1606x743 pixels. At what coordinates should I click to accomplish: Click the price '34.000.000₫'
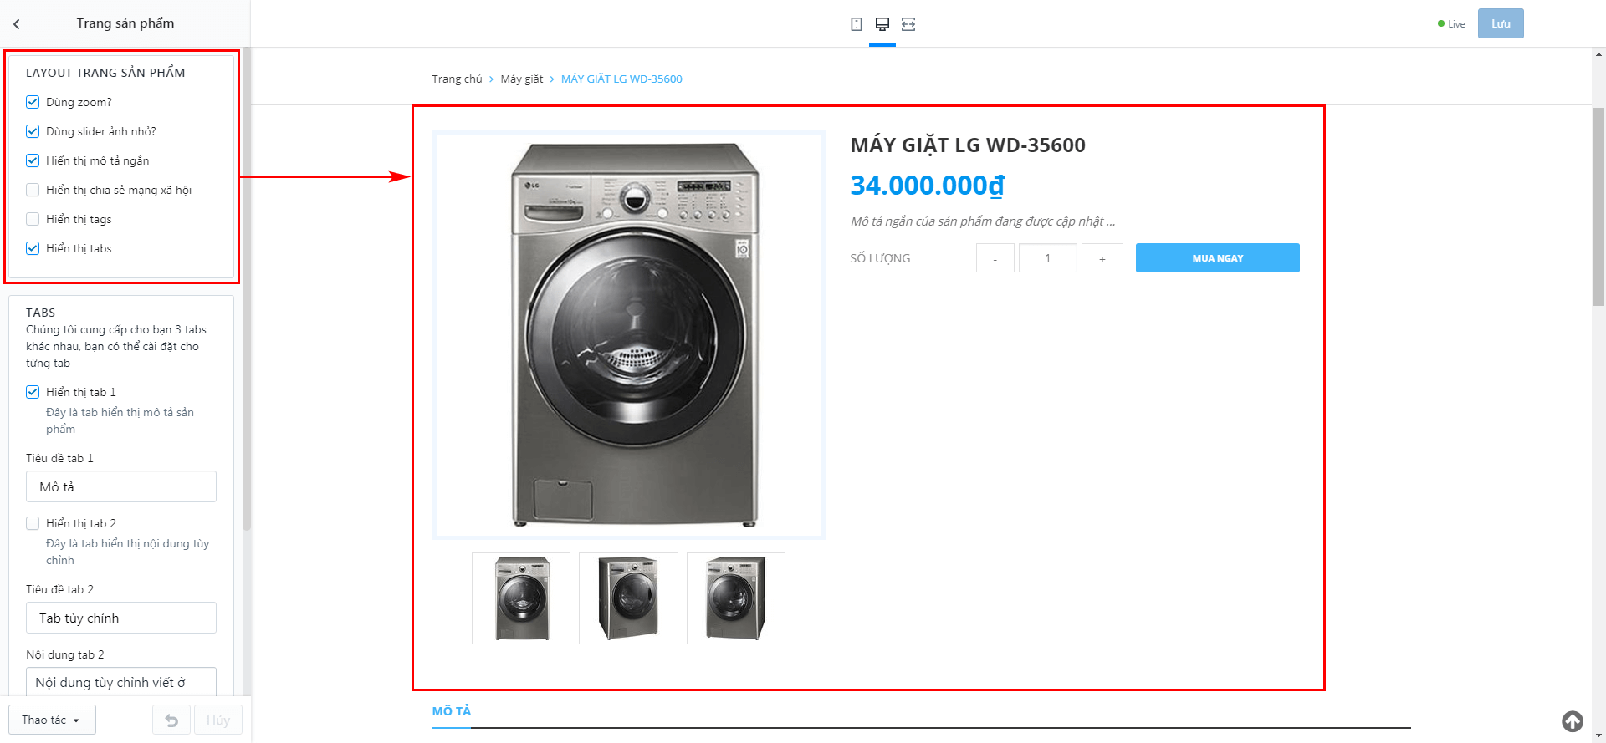[927, 186]
